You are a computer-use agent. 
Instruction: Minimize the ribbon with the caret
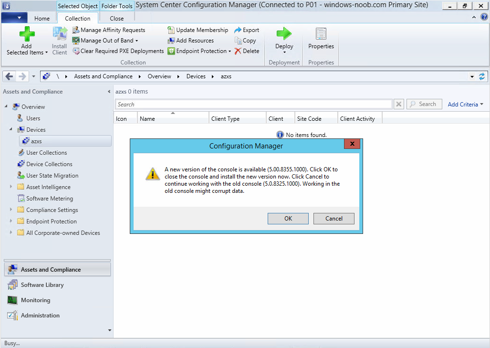(474, 17)
